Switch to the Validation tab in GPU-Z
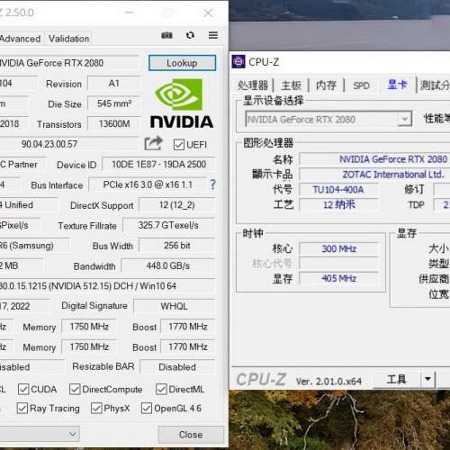450x450 pixels. 69,39
